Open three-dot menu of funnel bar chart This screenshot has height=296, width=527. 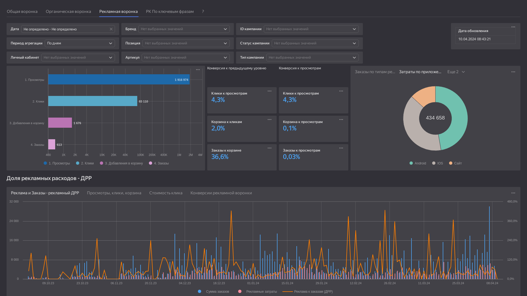[198, 70]
